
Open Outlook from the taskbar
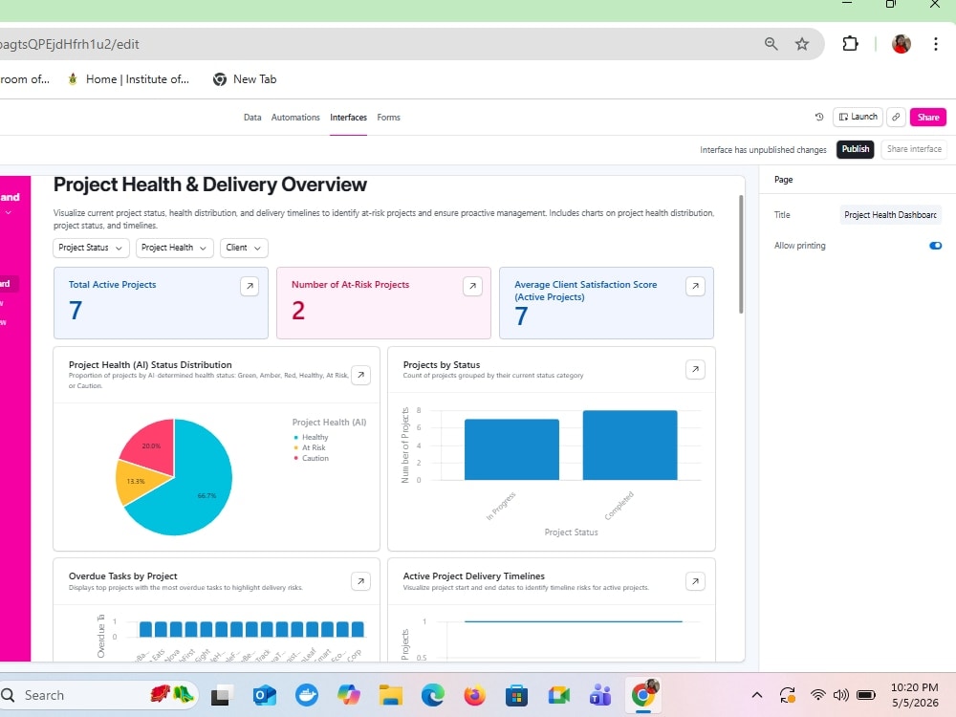[x=265, y=695]
